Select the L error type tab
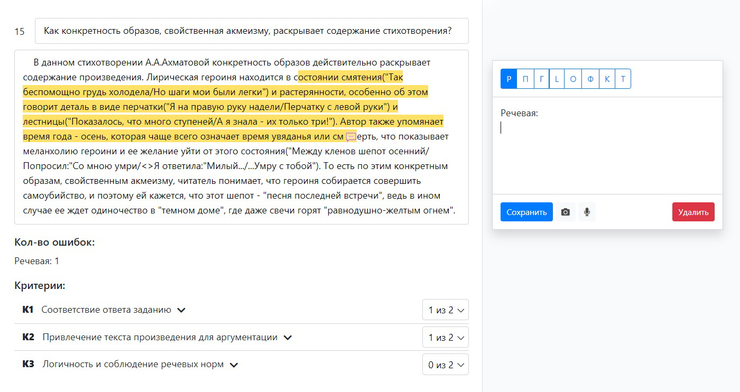Image resolution: width=740 pixels, height=392 pixels. tap(557, 79)
